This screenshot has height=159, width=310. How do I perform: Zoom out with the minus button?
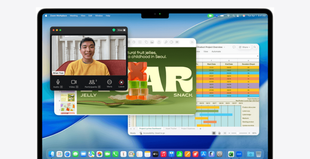229,133
